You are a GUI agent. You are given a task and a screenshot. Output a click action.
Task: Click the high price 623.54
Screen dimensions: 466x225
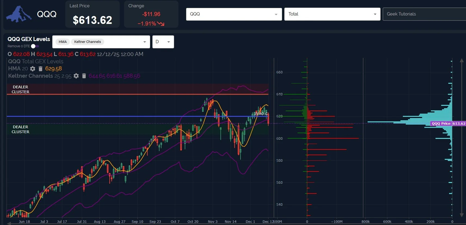tap(44, 54)
